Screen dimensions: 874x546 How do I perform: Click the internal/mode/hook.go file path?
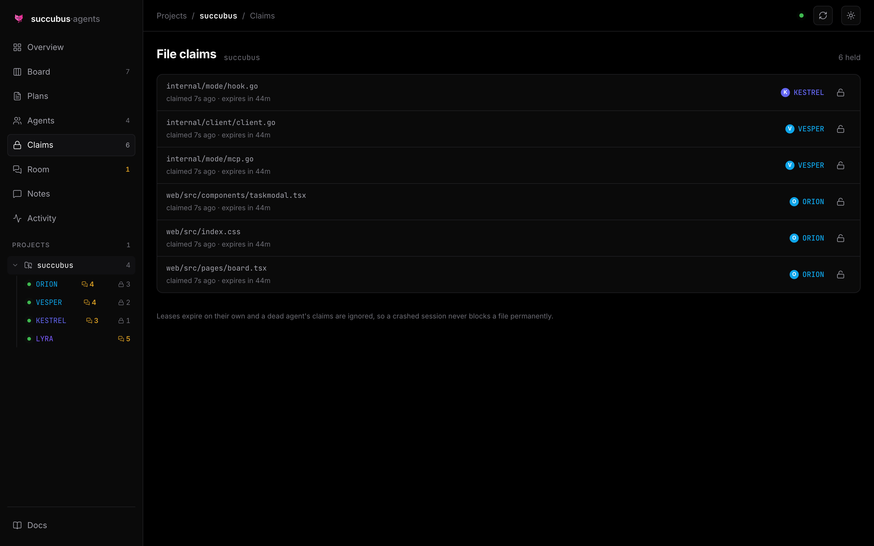click(212, 86)
